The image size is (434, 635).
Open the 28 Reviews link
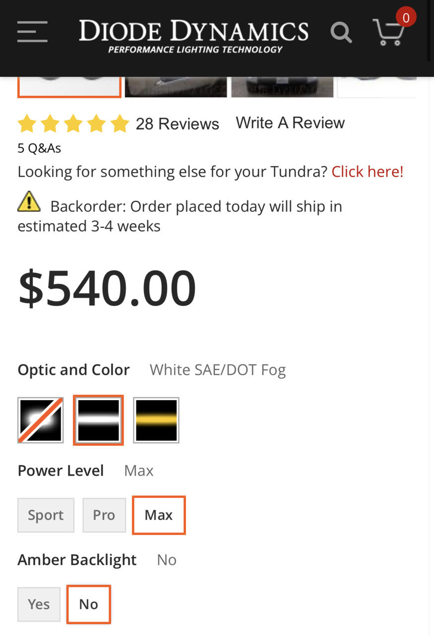[178, 124]
